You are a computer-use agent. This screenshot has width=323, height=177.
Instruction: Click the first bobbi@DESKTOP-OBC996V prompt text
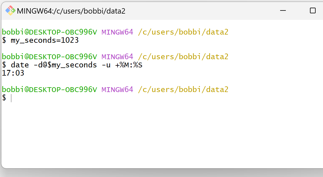point(49,32)
